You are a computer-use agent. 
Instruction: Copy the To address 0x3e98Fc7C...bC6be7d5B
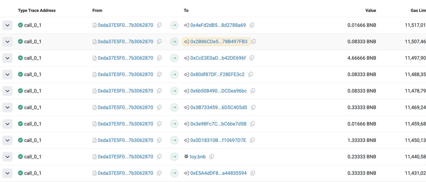click(252, 124)
